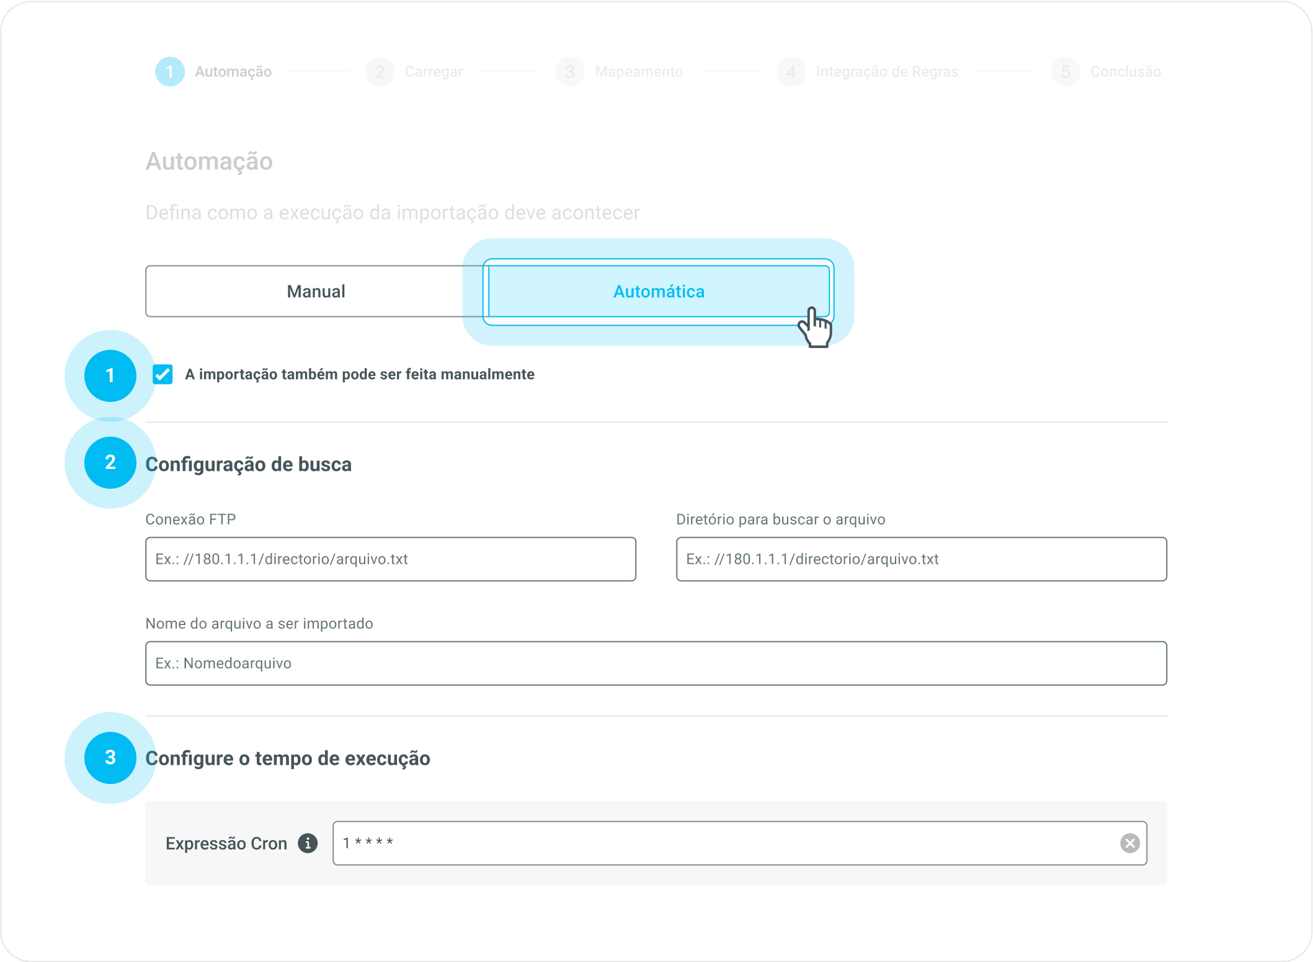Click the Nome do arquivo input field
1313x962 pixels.
(656, 663)
